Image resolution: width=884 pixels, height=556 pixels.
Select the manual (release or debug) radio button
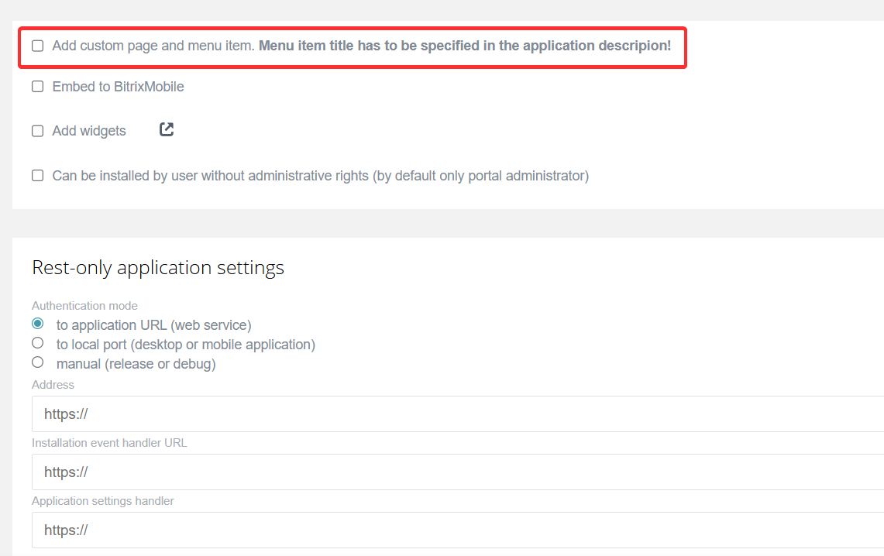coord(38,362)
